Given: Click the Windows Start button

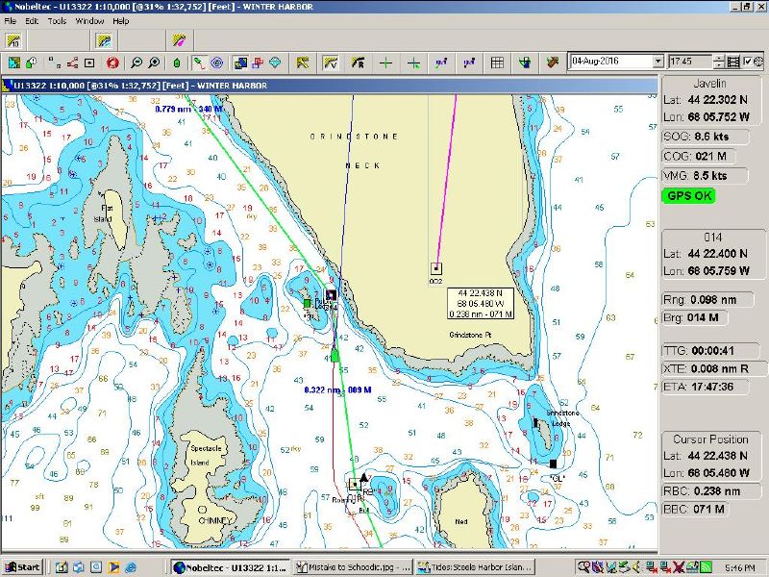Looking at the screenshot, I should [22, 566].
